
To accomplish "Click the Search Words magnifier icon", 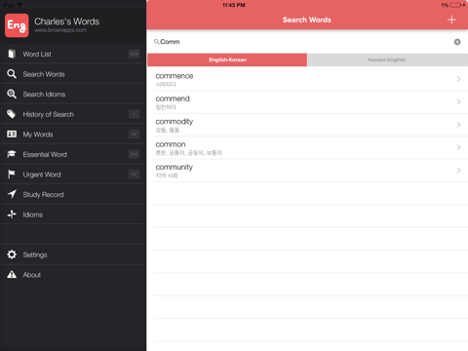I will click(12, 74).
